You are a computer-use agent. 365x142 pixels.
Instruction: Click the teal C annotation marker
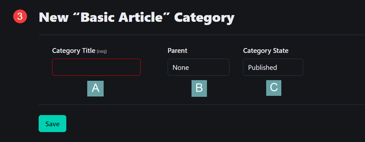tap(274, 88)
